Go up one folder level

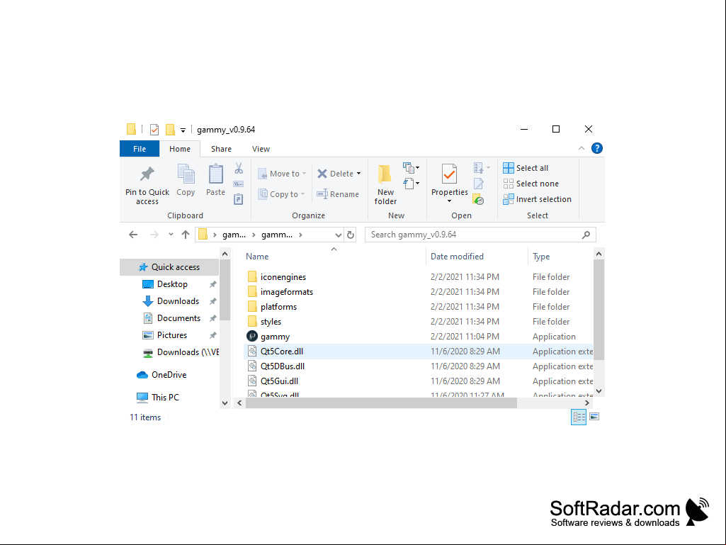[x=186, y=235]
